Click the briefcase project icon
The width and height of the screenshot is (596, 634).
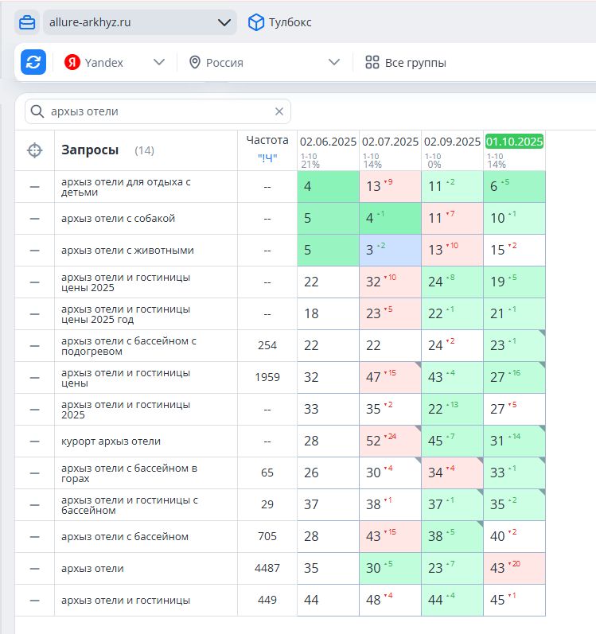coord(27,22)
